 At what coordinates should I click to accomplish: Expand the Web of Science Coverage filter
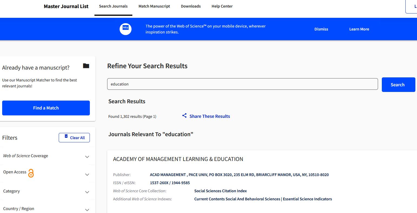point(87,157)
